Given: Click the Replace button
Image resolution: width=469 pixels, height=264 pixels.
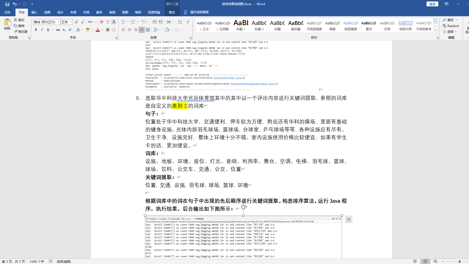Looking at the screenshot, I should pos(451,26).
